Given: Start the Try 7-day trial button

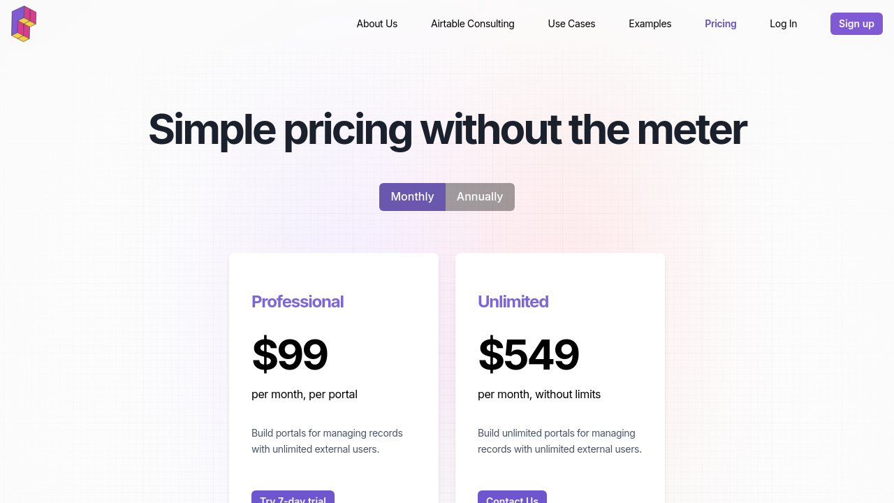Looking at the screenshot, I should 293,497.
